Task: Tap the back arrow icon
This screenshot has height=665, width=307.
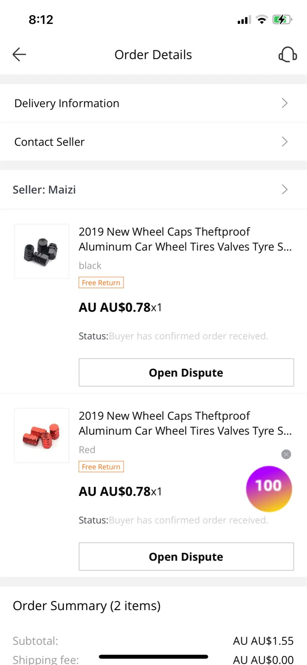Action: click(x=19, y=55)
